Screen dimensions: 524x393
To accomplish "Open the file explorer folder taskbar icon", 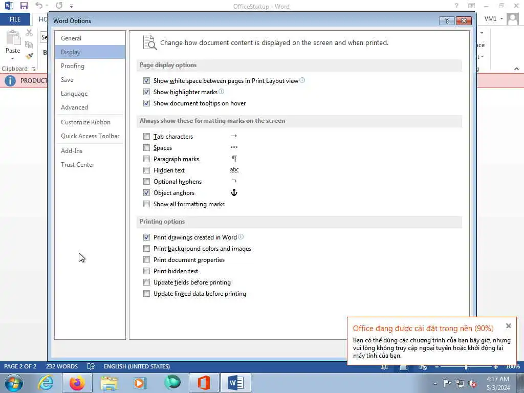I will 109,383.
